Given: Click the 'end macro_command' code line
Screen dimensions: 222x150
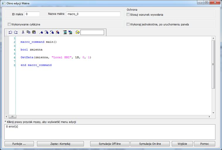Looking at the screenshot, I should tap(36, 65).
